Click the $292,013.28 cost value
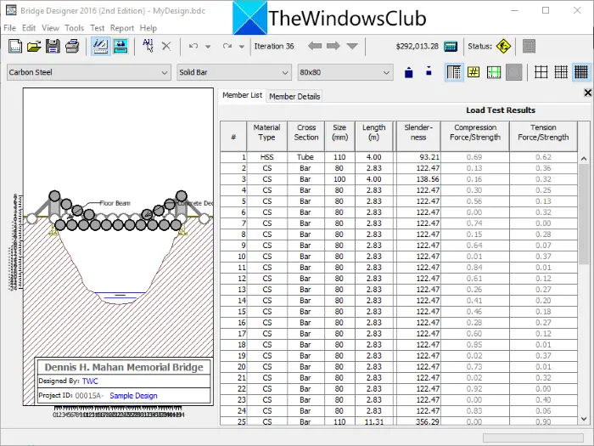The image size is (594, 446). point(417,46)
